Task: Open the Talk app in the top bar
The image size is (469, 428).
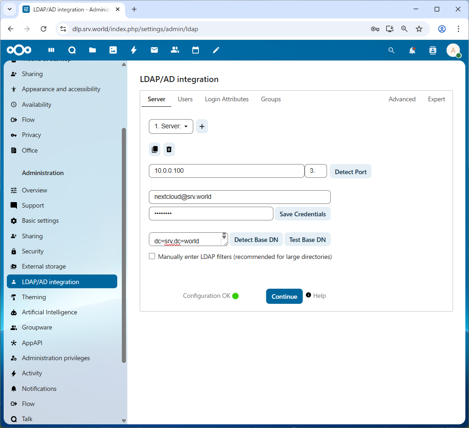Action: [x=72, y=50]
